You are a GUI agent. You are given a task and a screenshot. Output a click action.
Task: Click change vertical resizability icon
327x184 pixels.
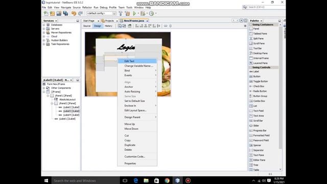click(x=170, y=26)
